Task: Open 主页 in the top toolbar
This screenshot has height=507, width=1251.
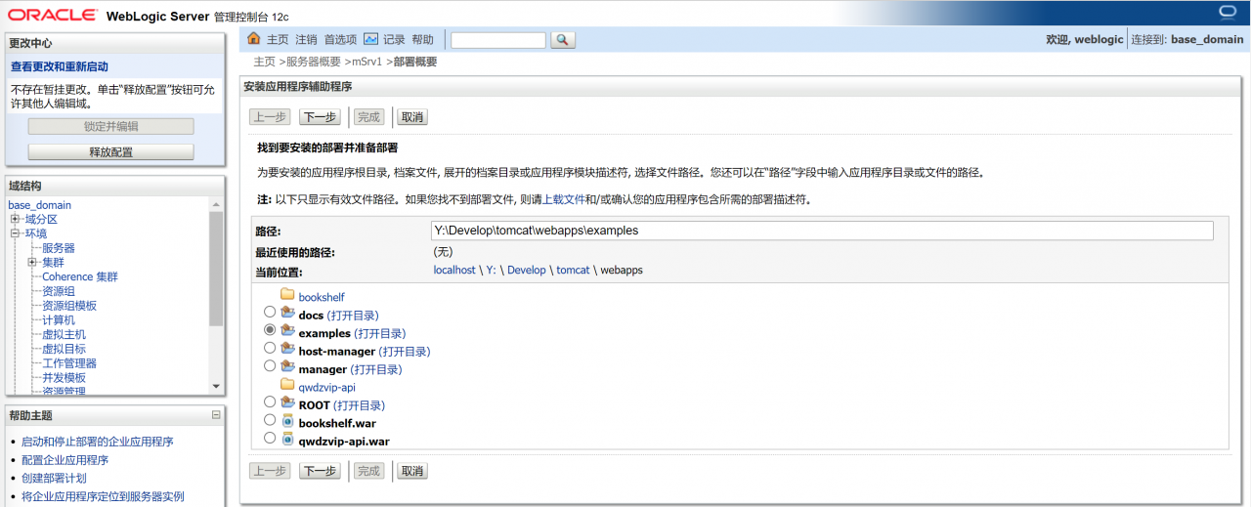Action: click(278, 40)
